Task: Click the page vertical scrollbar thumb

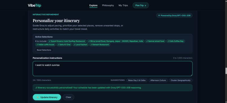Action: pos(226,71)
